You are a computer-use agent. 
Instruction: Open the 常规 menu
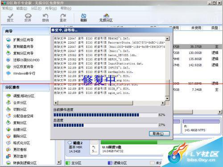tap(7, 8)
